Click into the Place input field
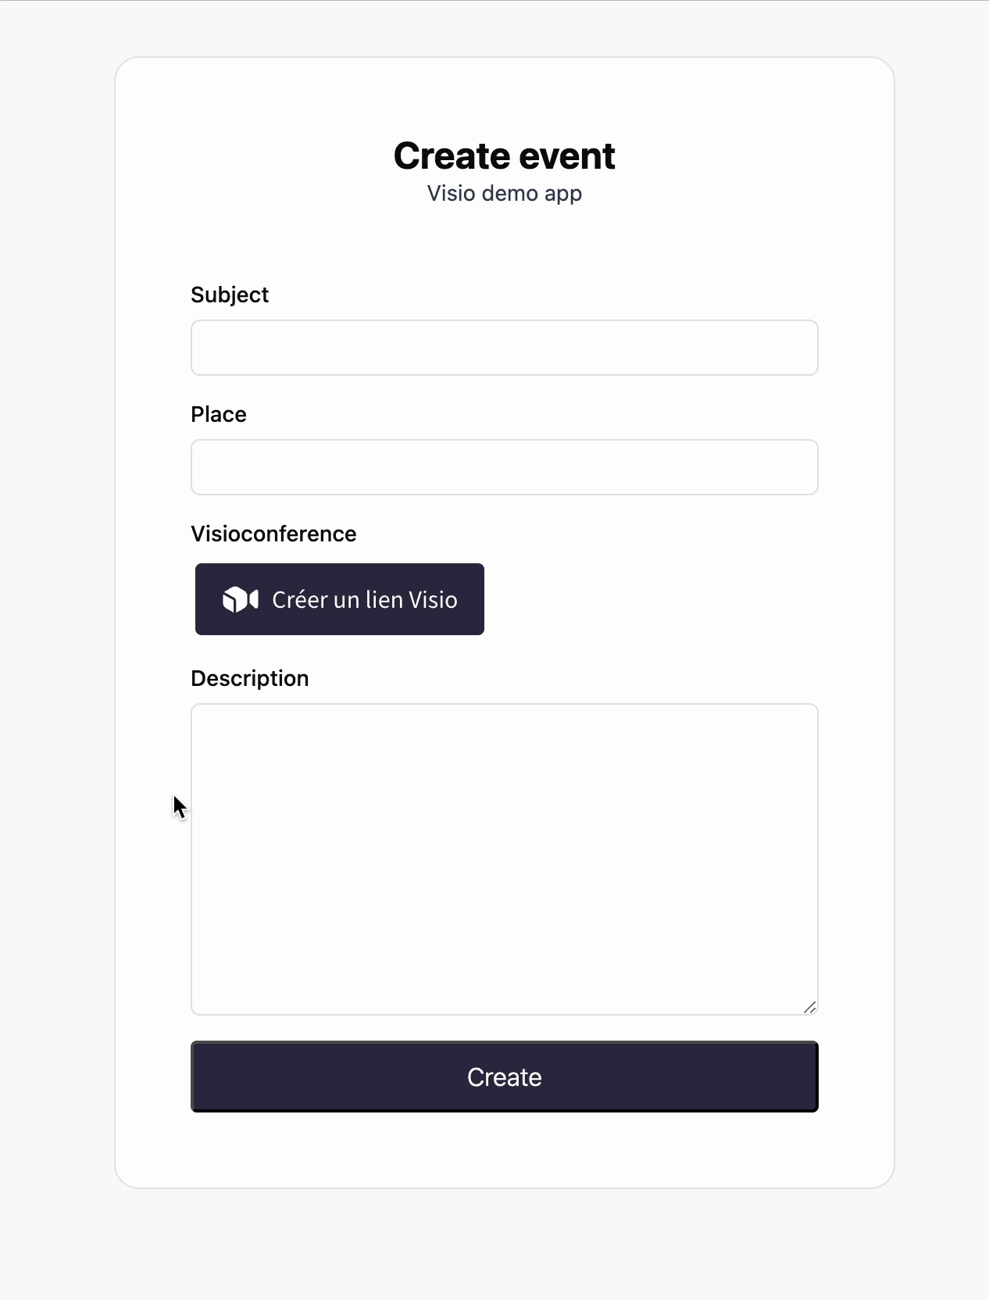The height and width of the screenshot is (1300, 989). click(504, 467)
